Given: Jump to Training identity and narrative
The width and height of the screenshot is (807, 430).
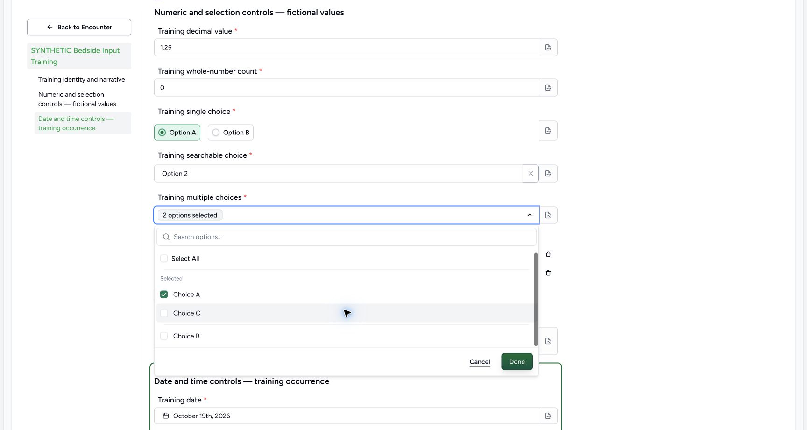Looking at the screenshot, I should [x=82, y=80].
